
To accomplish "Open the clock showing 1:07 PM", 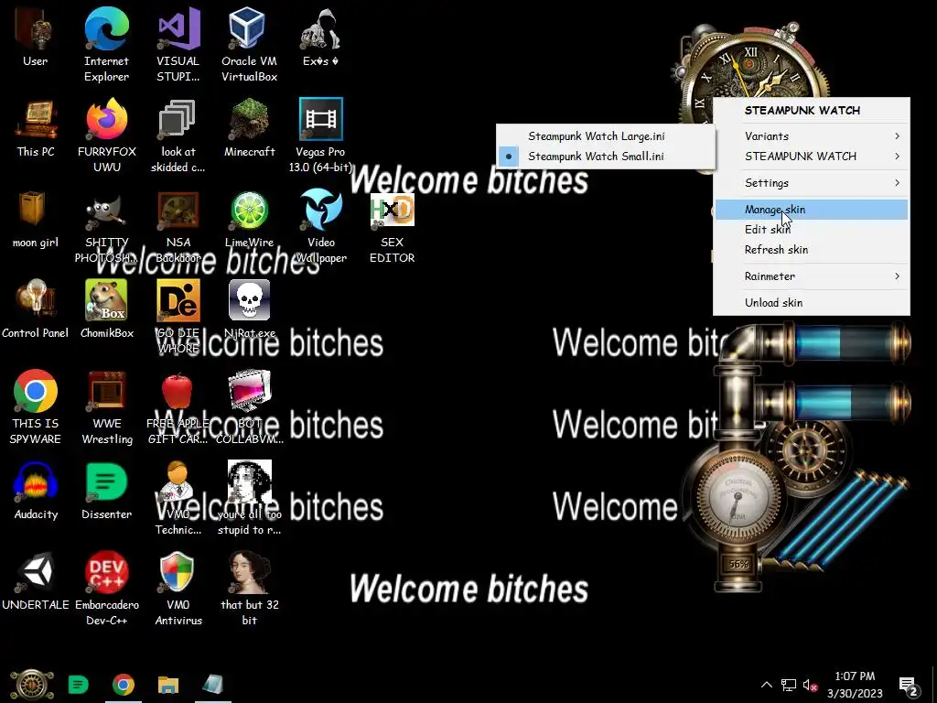I will click(855, 685).
